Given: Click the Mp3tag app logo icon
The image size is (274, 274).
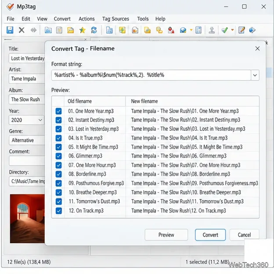Looking at the screenshot, I should point(10,7).
